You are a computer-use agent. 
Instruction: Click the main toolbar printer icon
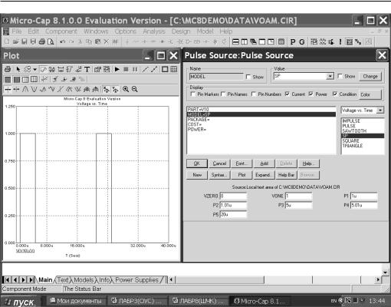(42, 41)
